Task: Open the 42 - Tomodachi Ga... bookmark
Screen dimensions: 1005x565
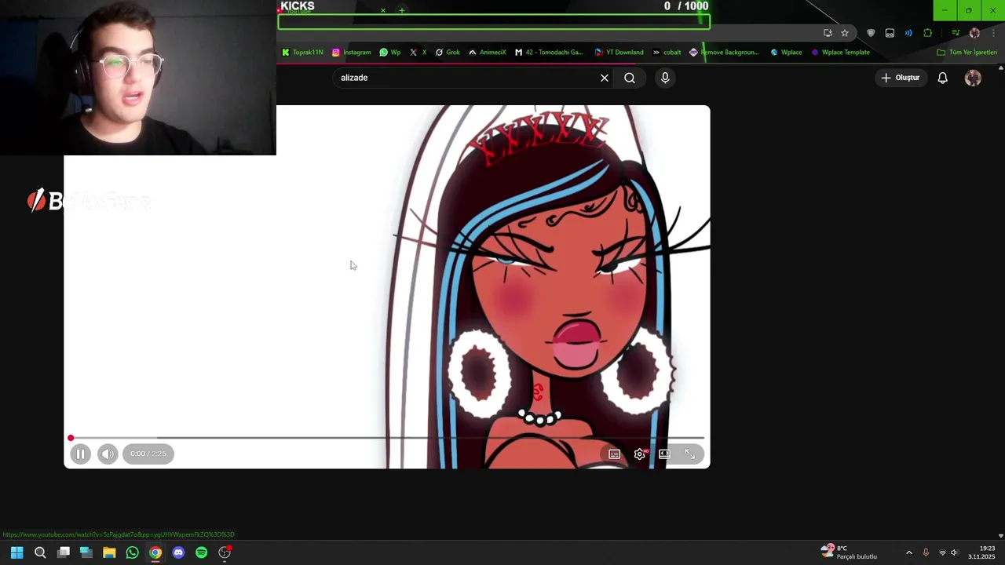Action: pyautogui.click(x=549, y=53)
